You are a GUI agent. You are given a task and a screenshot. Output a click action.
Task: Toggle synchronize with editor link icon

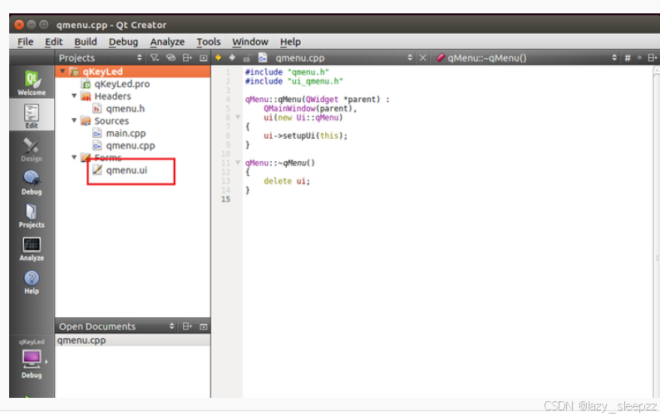tap(170, 57)
